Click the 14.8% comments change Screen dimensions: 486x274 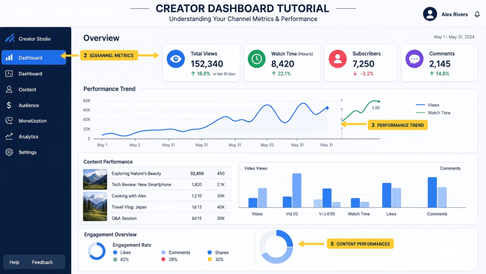click(439, 73)
